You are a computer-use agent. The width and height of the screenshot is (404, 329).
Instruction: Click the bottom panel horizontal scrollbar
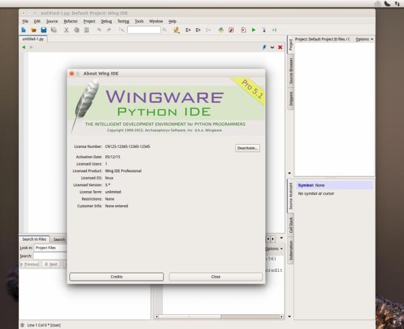pos(219,317)
